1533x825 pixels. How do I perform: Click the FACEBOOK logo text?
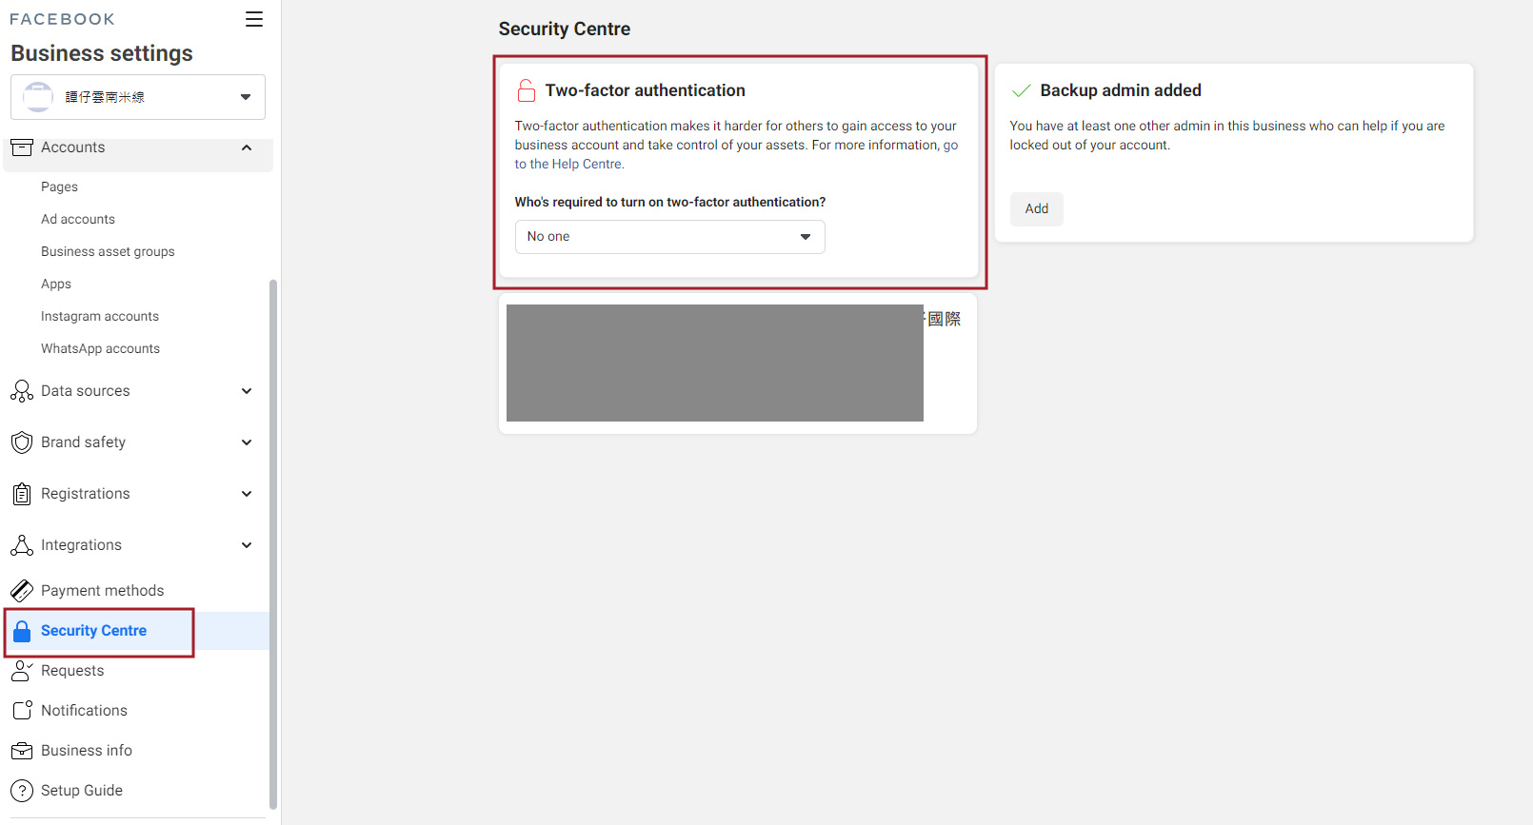pos(62,19)
